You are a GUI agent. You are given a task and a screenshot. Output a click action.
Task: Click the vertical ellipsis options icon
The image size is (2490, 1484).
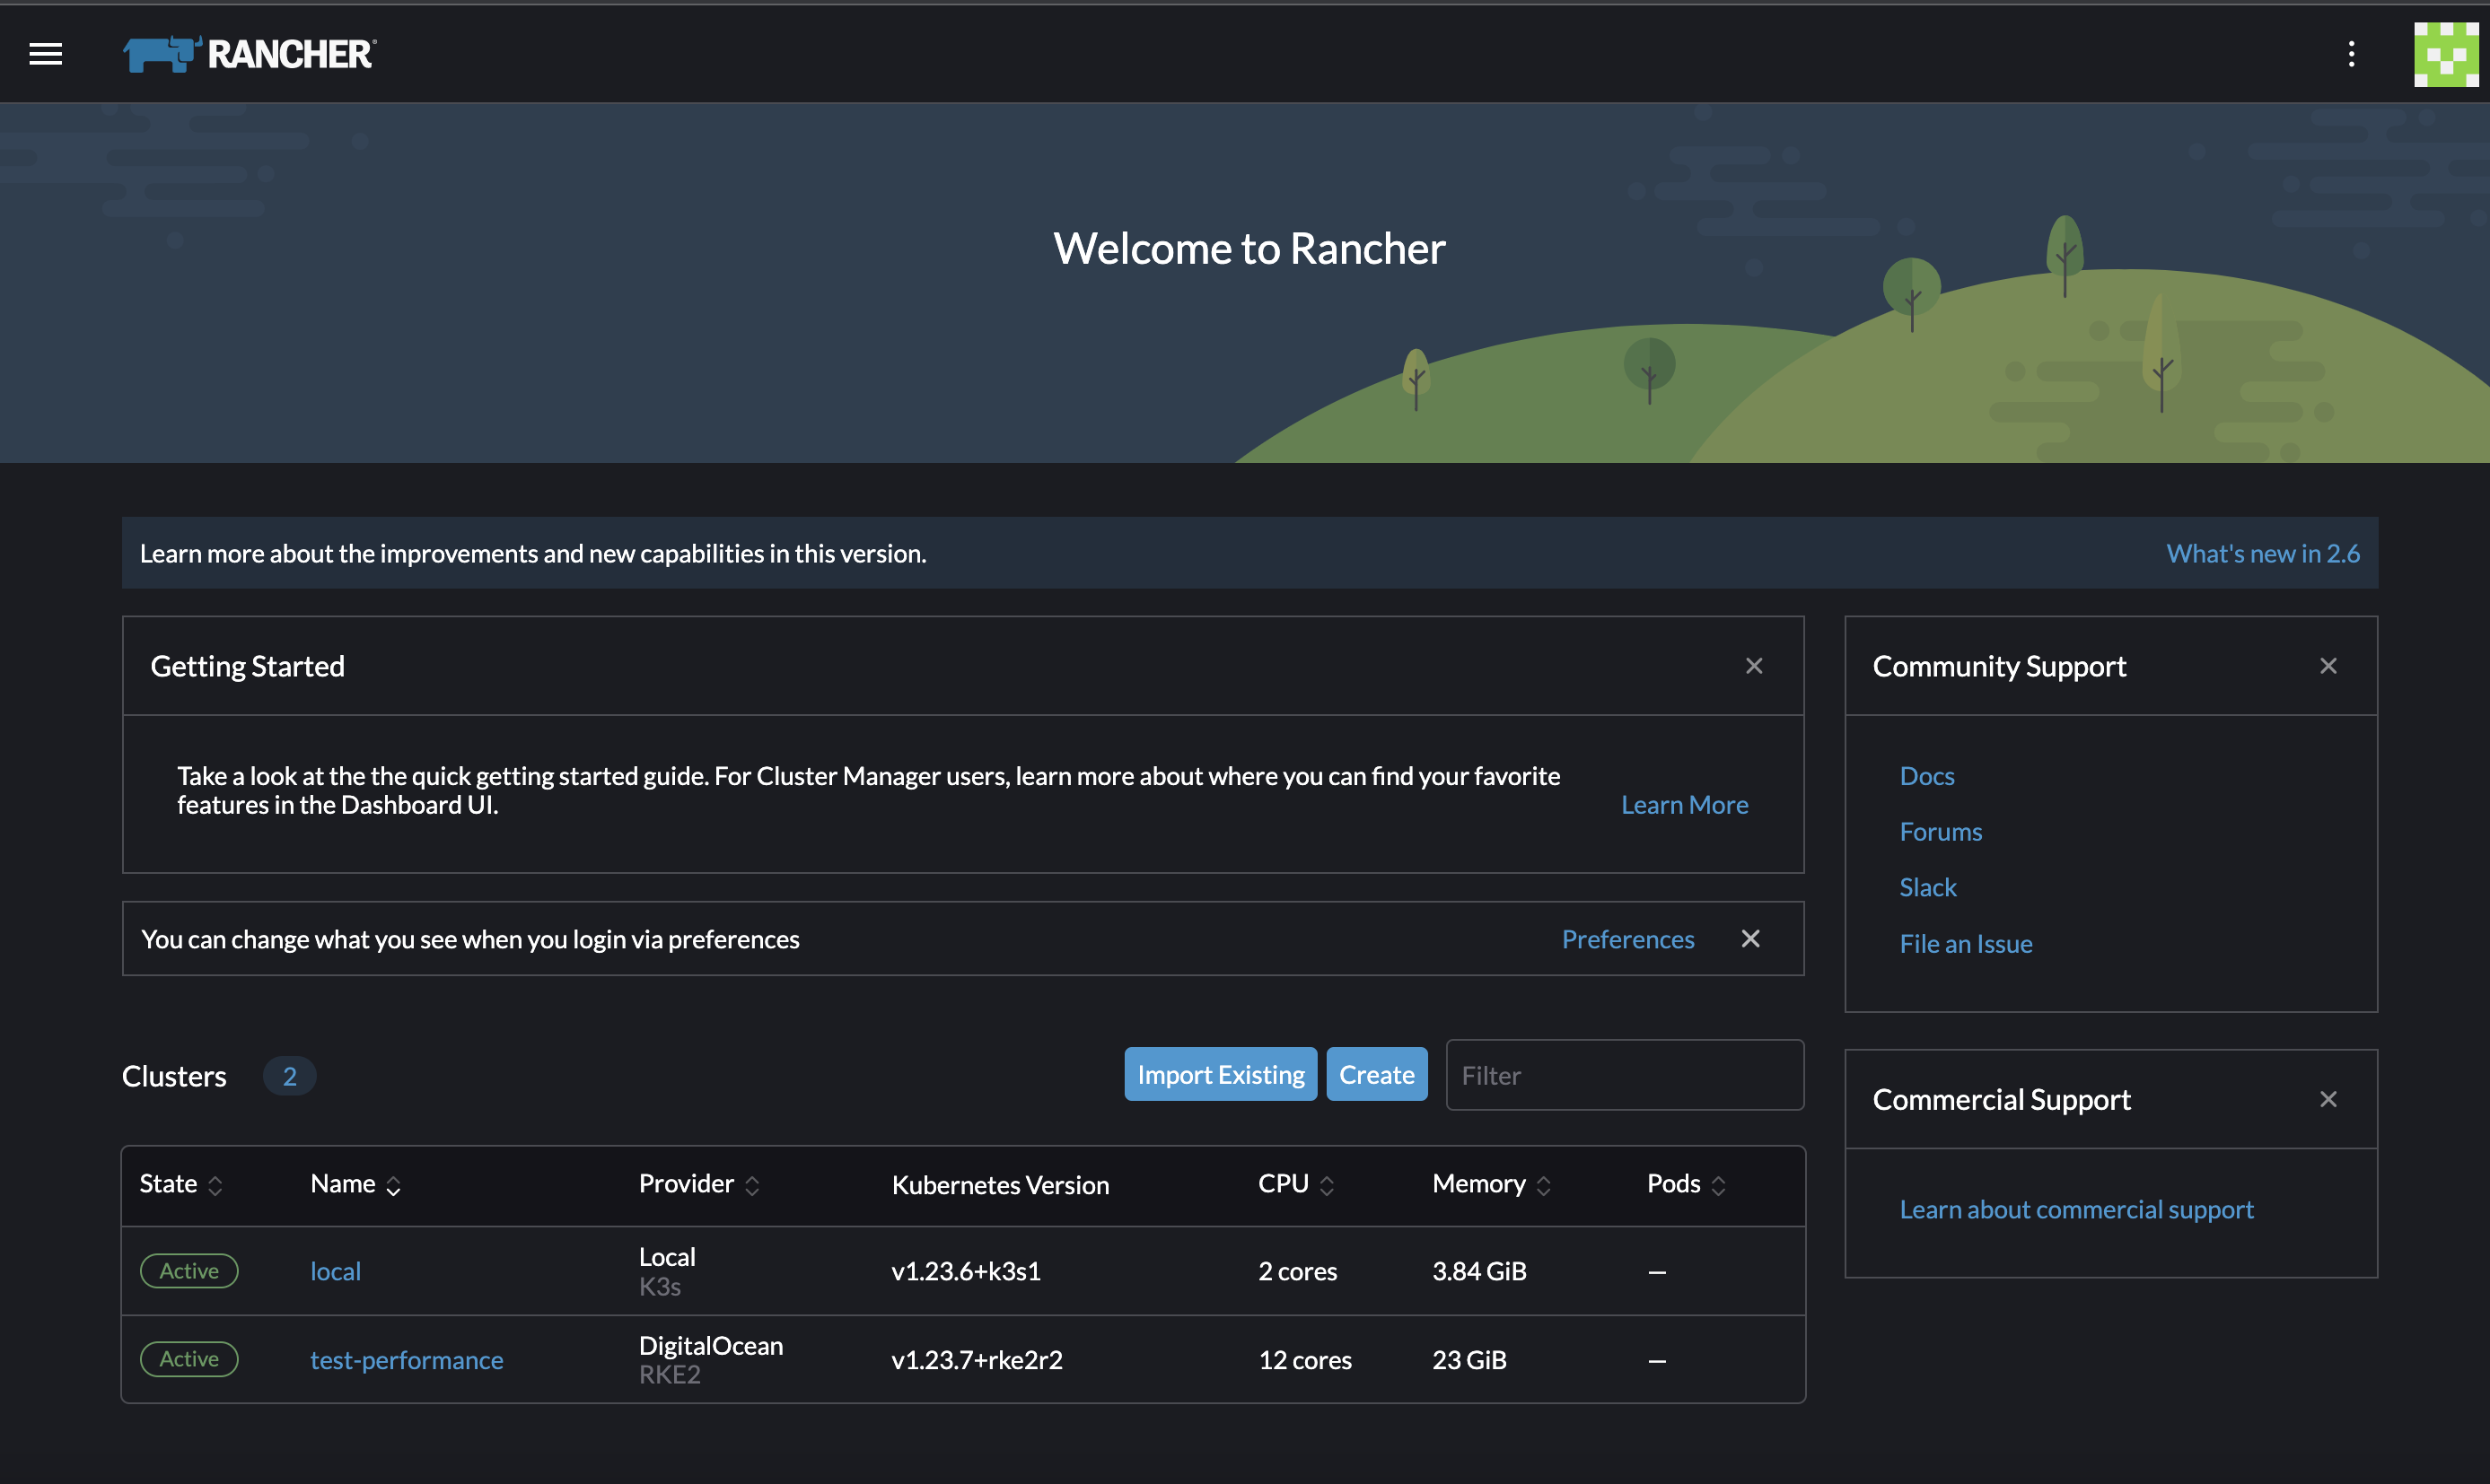click(2352, 53)
